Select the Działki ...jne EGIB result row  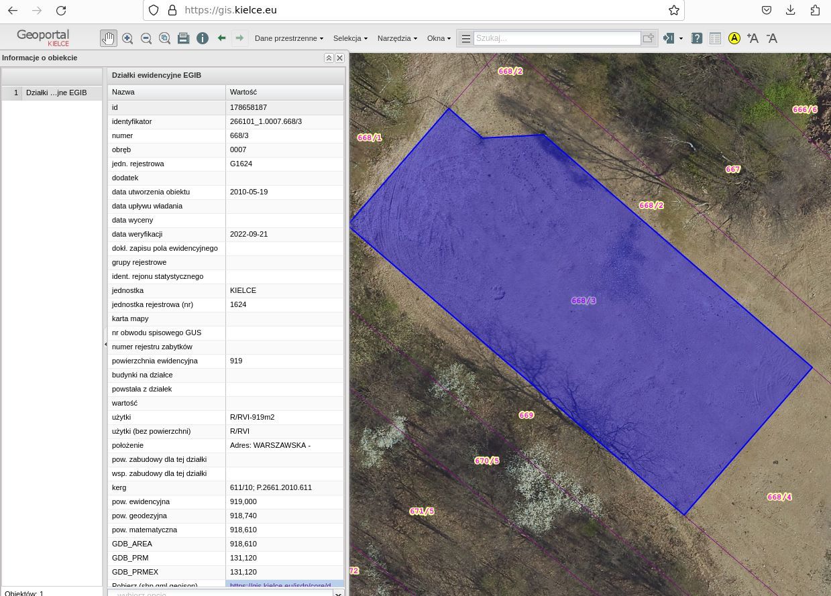pyautogui.click(x=52, y=93)
